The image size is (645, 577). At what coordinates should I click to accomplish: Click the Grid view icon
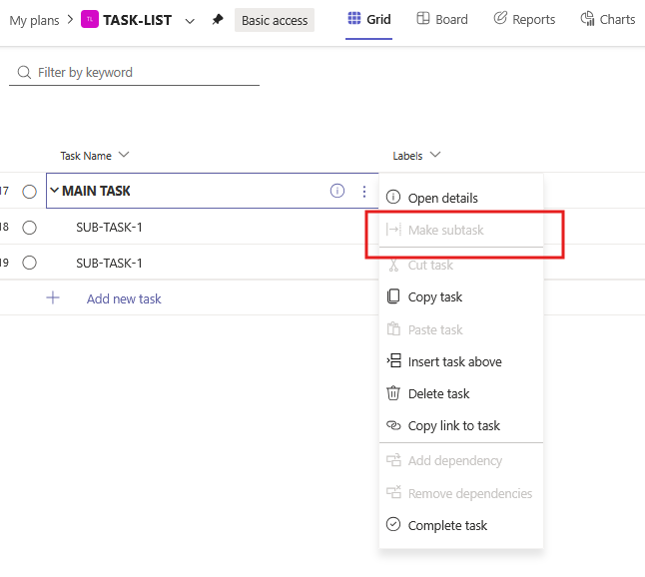354,19
